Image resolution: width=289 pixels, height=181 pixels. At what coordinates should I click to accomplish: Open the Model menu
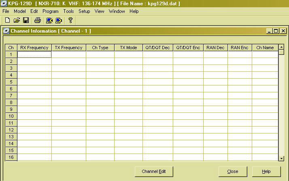pyautogui.click(x=20, y=11)
